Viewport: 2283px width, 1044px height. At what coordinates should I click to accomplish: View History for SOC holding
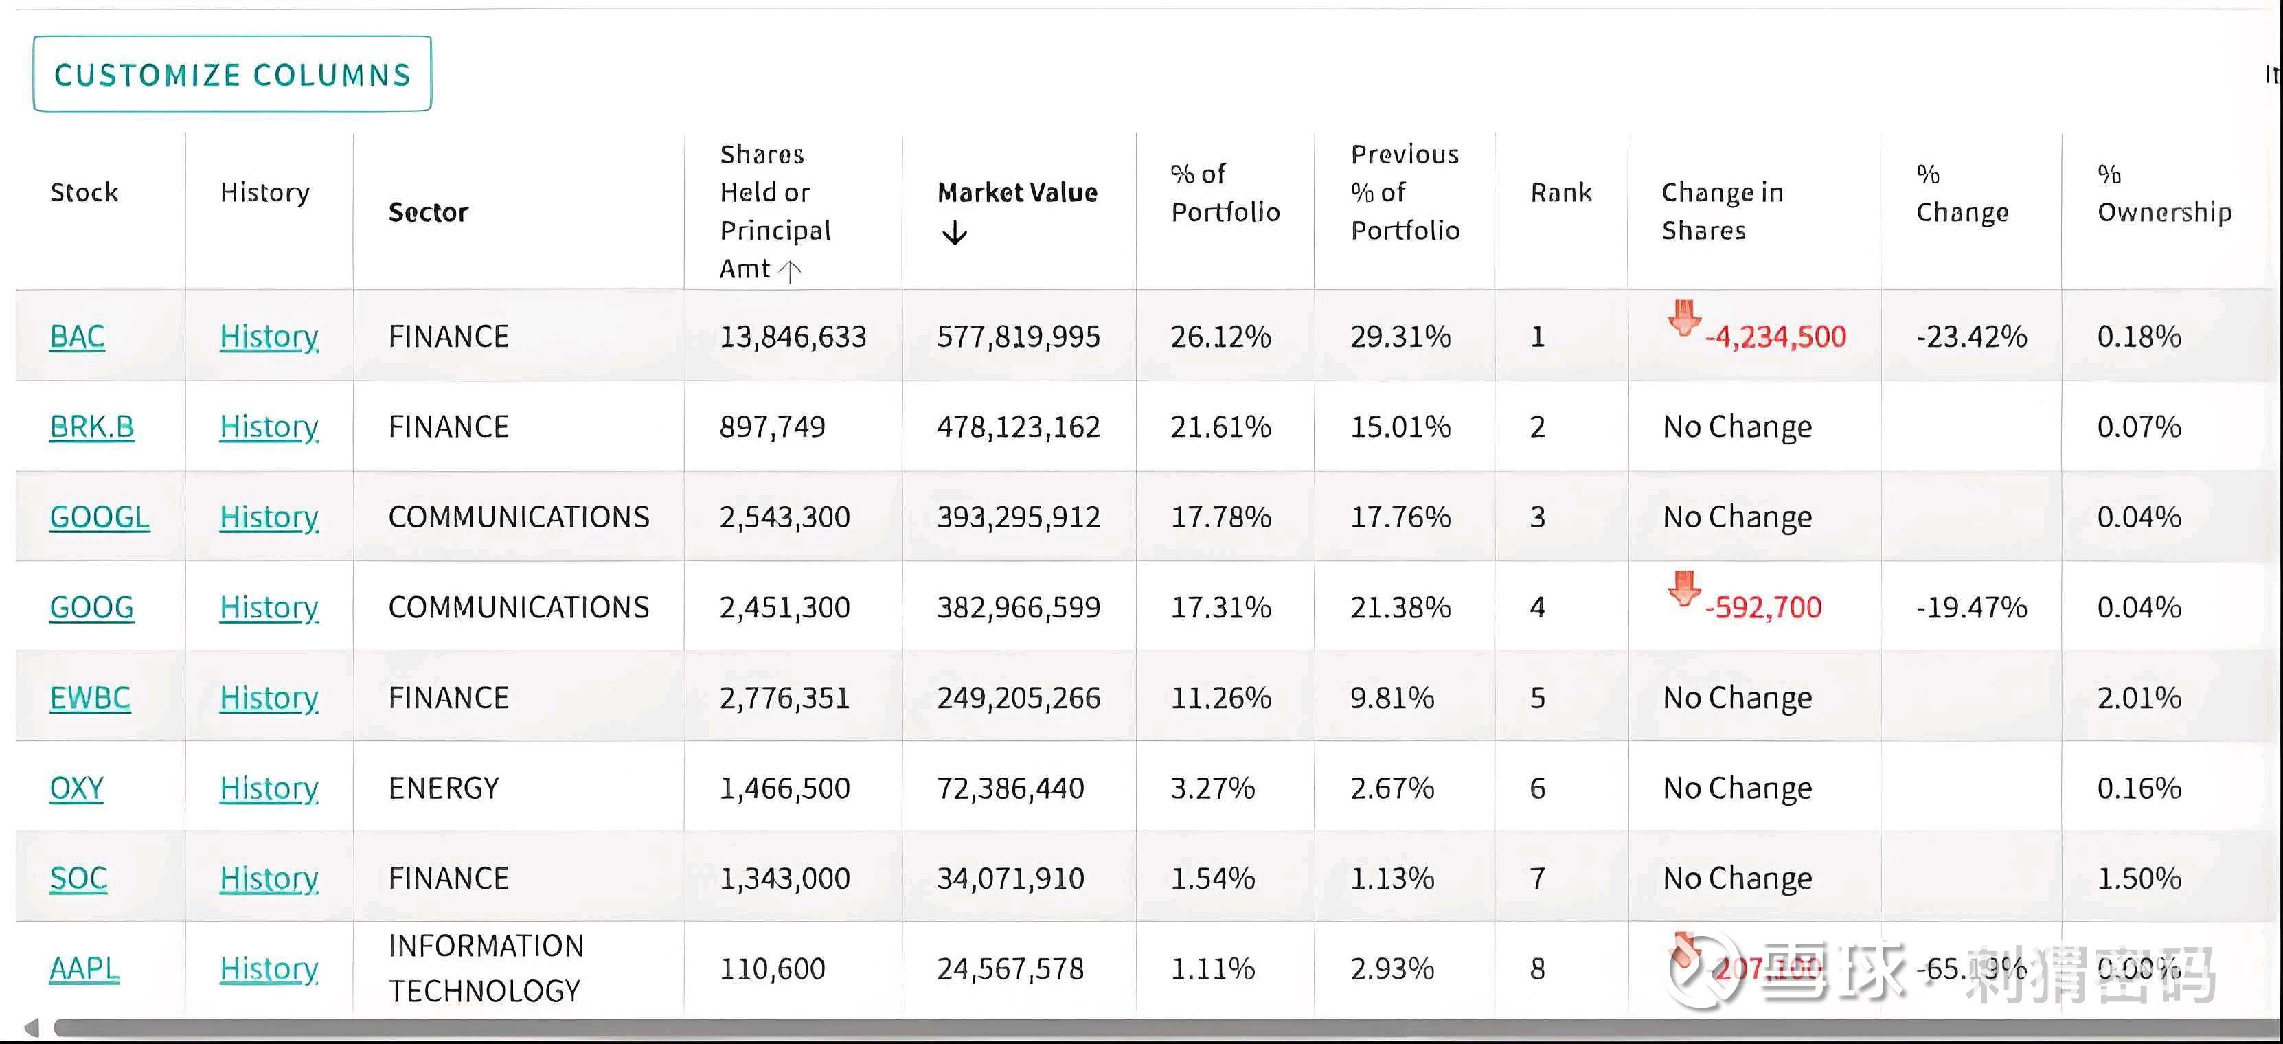[269, 879]
